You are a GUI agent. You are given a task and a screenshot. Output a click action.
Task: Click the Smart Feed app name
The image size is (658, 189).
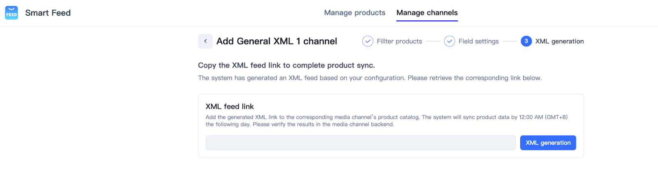click(48, 13)
